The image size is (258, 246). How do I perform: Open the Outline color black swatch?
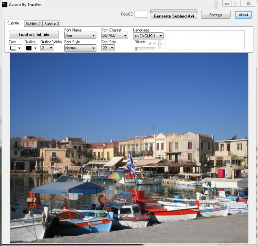(31, 48)
